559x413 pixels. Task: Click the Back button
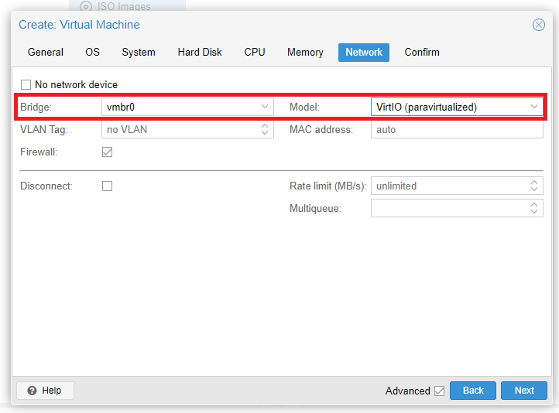pos(473,391)
